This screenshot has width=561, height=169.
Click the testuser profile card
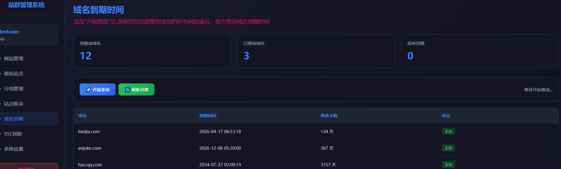coord(27,35)
